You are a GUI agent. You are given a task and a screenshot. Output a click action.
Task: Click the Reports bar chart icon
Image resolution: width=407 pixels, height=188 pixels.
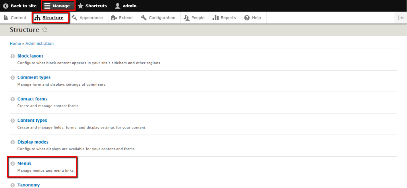(215, 17)
